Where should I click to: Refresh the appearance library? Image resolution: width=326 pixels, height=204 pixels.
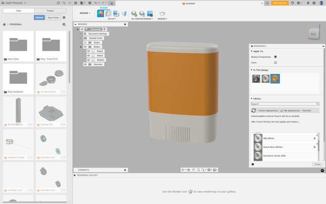point(254,110)
